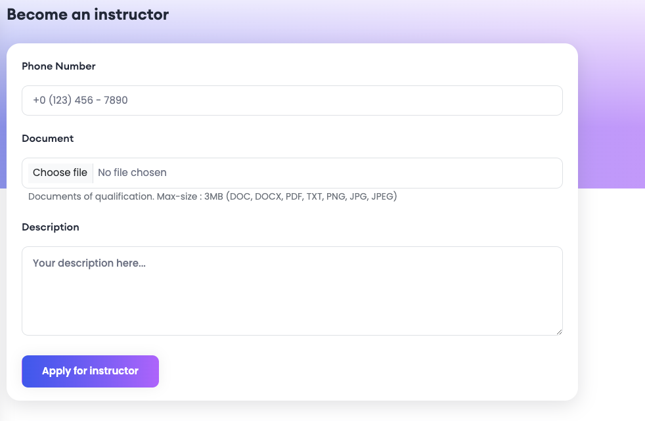
Task: Click the "Description" field label
Action: (x=51, y=227)
